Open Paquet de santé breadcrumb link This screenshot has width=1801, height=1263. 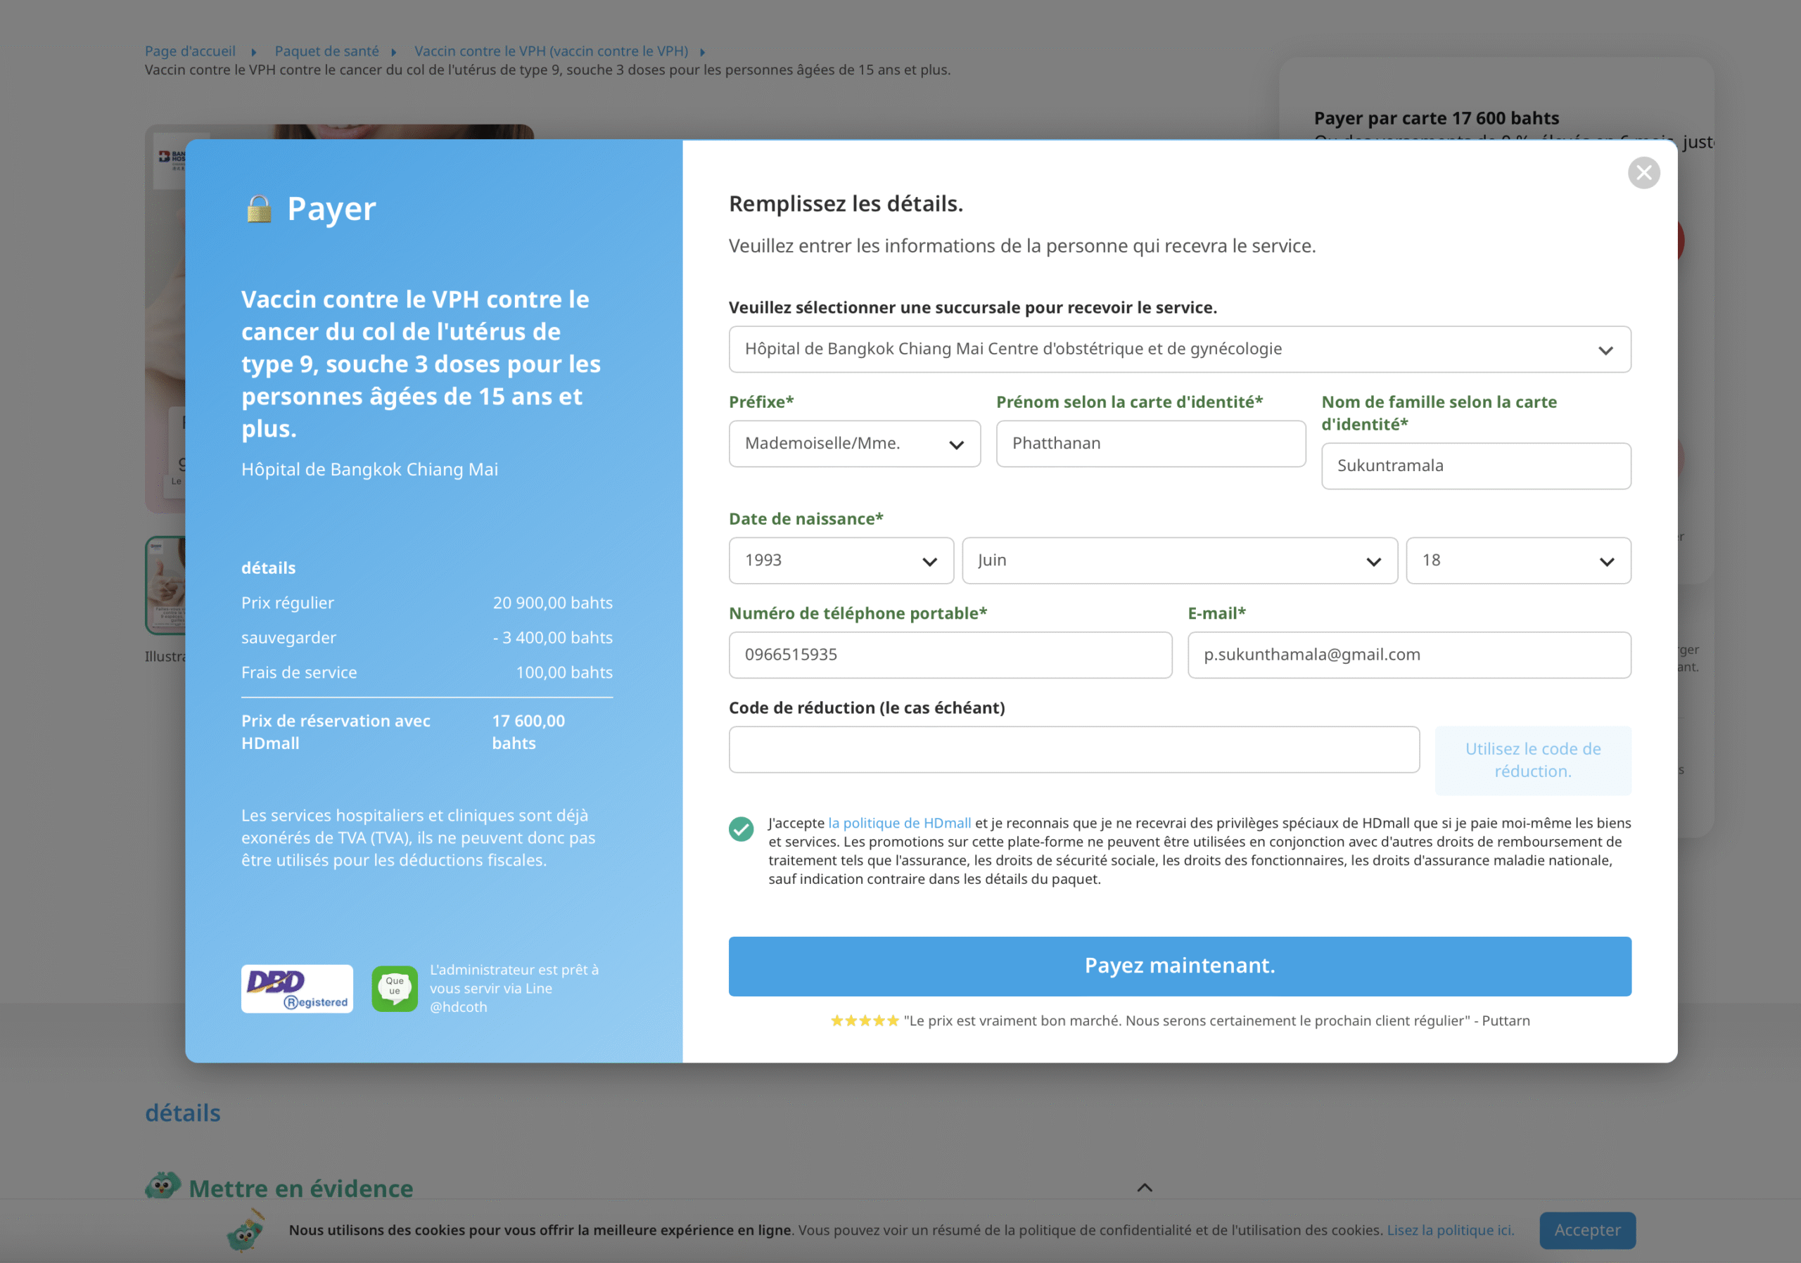click(326, 51)
